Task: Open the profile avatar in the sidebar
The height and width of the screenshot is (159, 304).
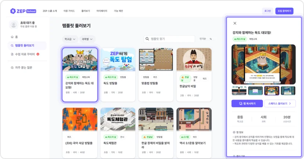Action: 14,24
